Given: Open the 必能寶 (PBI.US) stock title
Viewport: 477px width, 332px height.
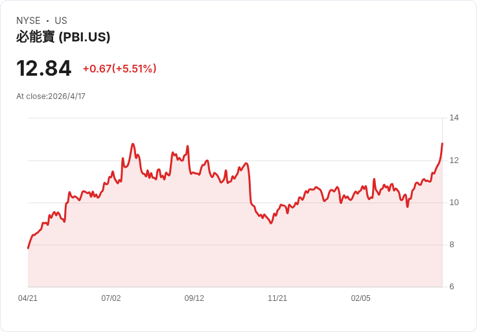Looking at the screenshot, I should pos(64,38).
